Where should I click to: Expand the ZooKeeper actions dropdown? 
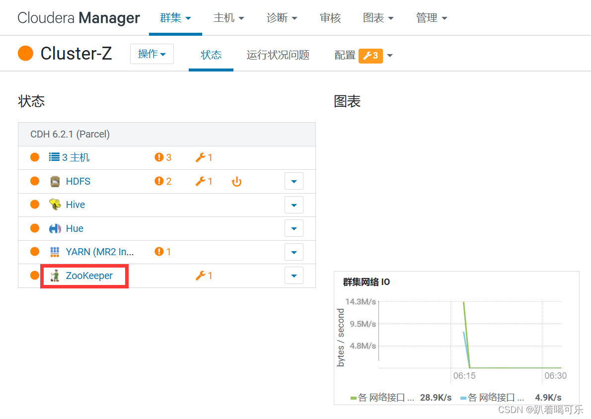[x=294, y=276]
